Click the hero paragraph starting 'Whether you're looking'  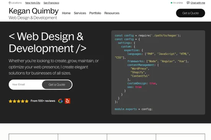pos(54,67)
